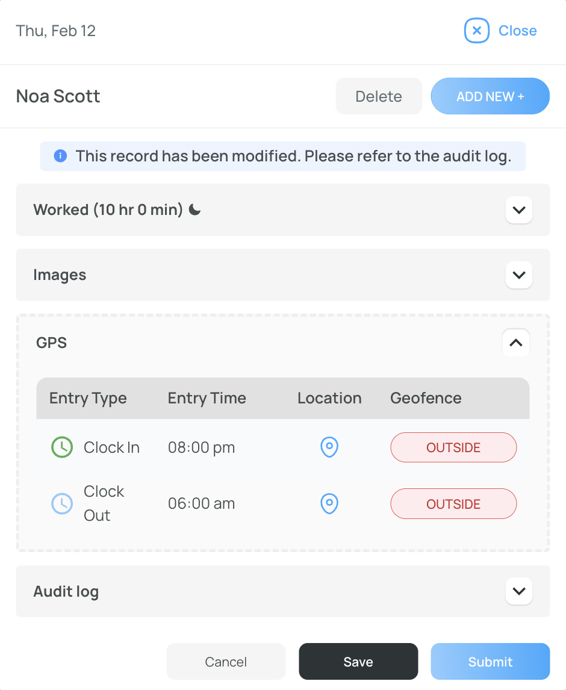Delete Noa Scott's time record

(x=379, y=96)
